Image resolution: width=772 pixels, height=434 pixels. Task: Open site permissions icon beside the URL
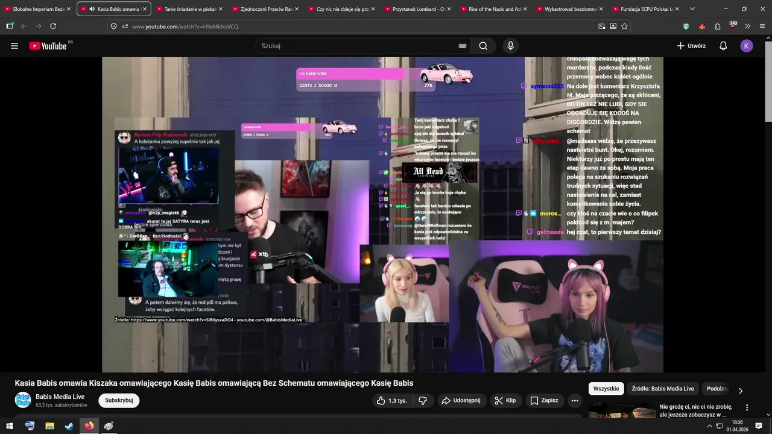tap(125, 26)
